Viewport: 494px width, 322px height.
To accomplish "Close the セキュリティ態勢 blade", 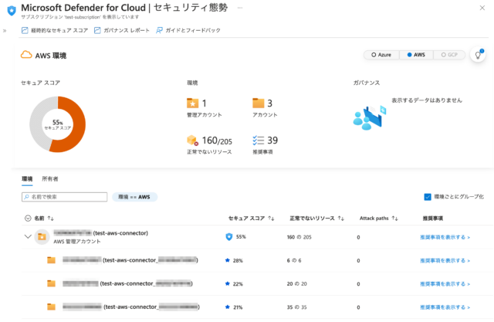I will tap(482, 8).
